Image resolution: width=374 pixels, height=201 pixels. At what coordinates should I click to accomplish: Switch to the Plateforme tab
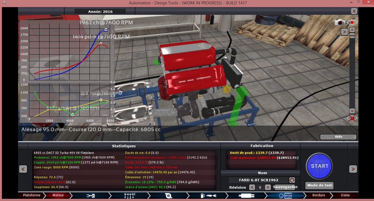[x=31, y=195]
